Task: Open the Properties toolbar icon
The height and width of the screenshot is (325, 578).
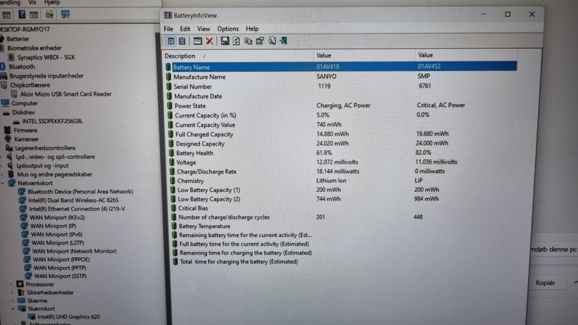Action: point(260,41)
